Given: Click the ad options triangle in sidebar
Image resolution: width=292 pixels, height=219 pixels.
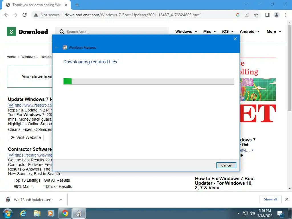Looking at the screenshot, I should pyautogui.click(x=253, y=150).
